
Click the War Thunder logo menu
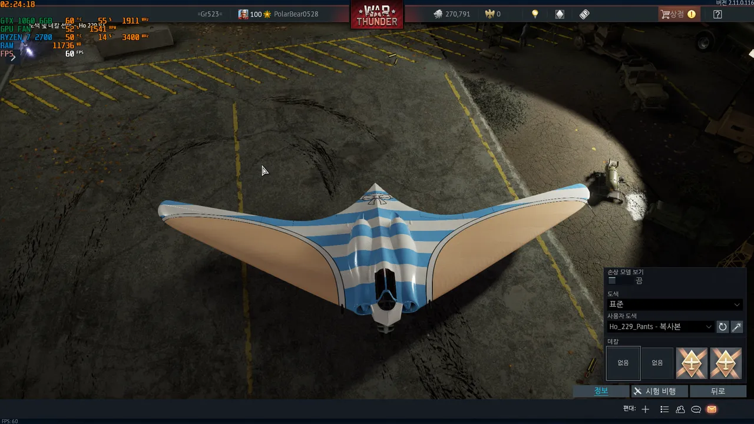(x=377, y=15)
